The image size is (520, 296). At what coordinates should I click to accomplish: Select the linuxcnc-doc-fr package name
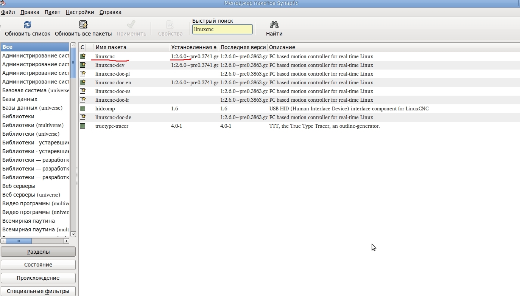[112, 100]
